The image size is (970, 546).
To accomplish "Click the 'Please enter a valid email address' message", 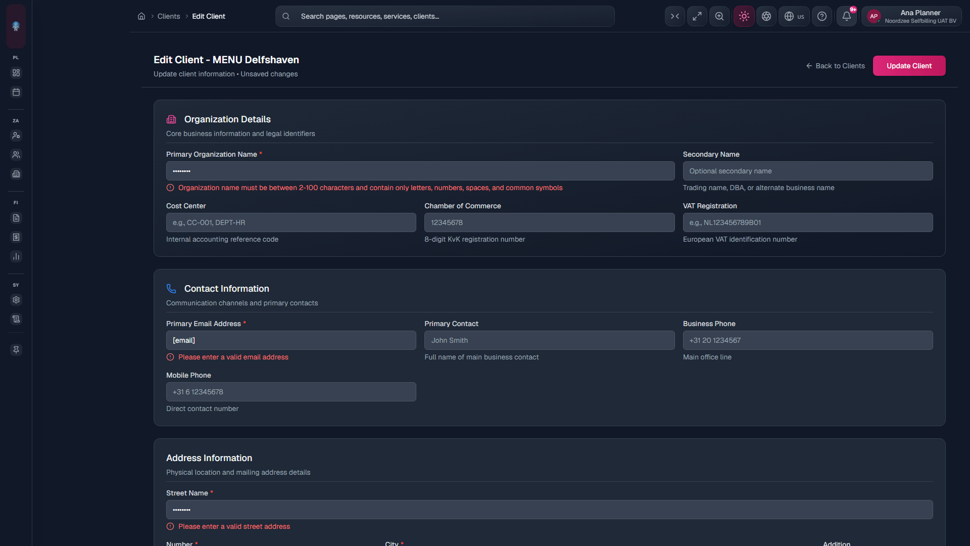I will click(x=233, y=357).
